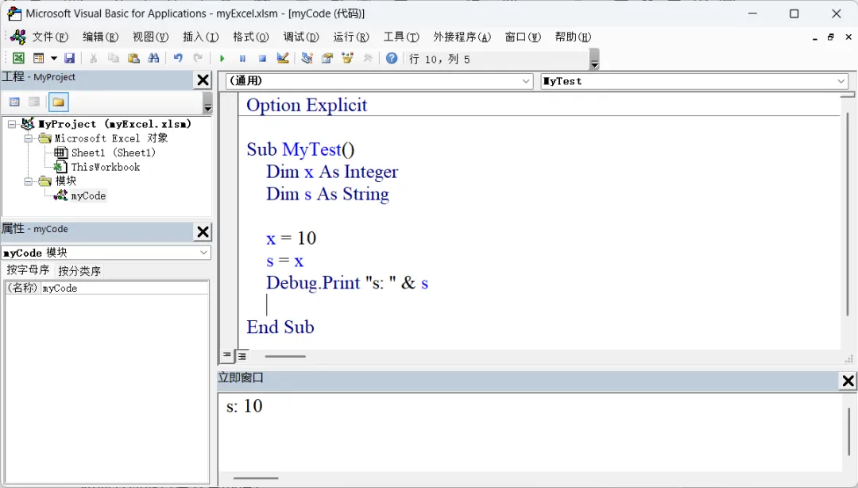Switch to Procedure View button
858x488 pixels.
coord(226,356)
